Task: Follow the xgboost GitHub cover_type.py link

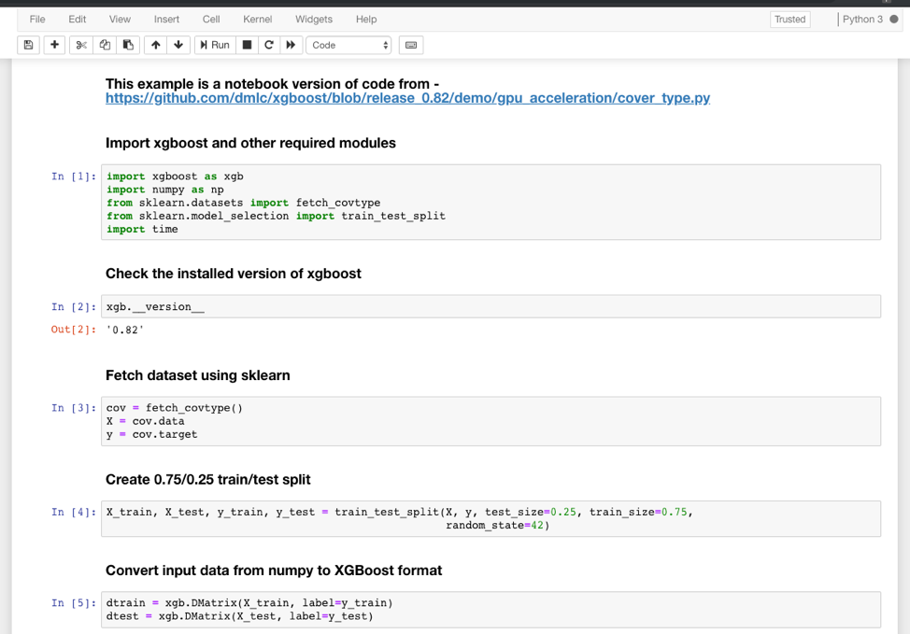Action: pos(407,97)
